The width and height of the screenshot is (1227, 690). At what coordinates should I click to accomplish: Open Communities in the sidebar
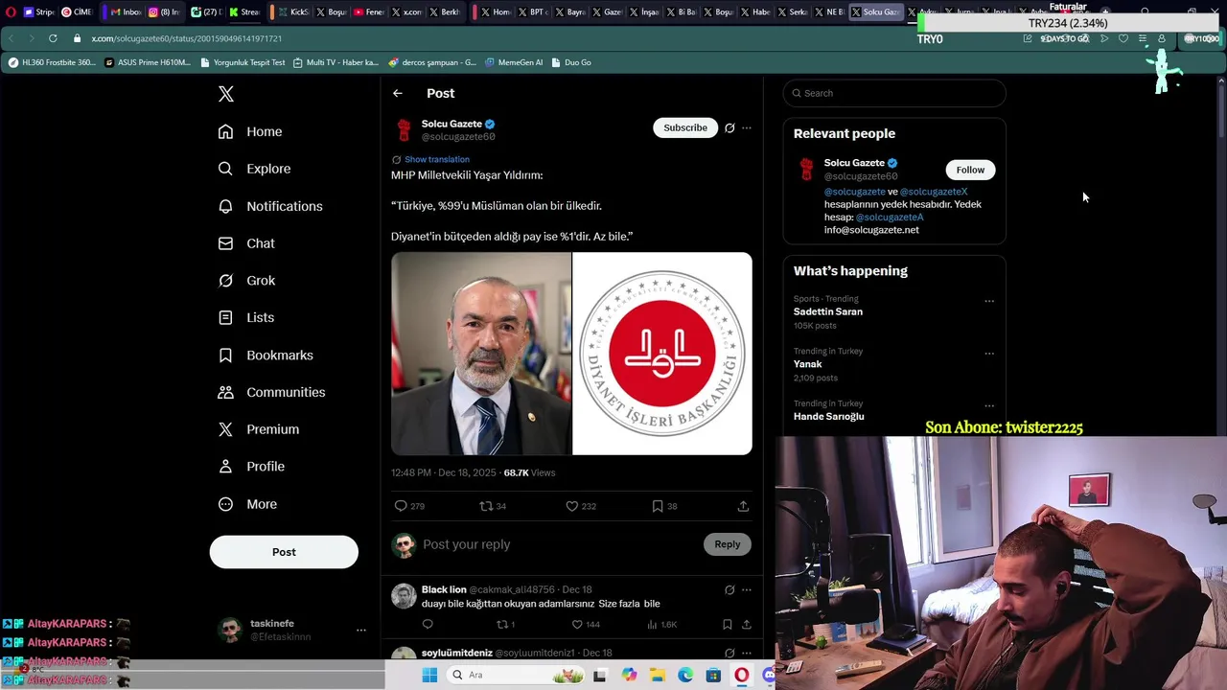coord(271,392)
